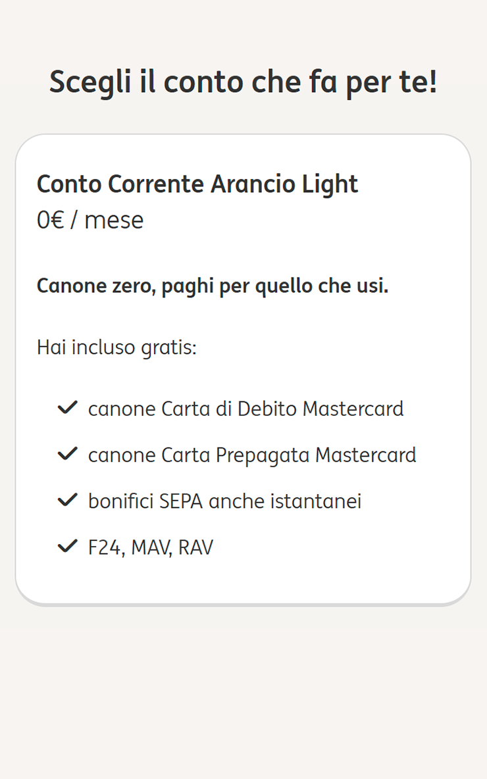Click the heading Scegli il conto che fa per te!
This screenshot has height=779, width=487.
point(244,82)
